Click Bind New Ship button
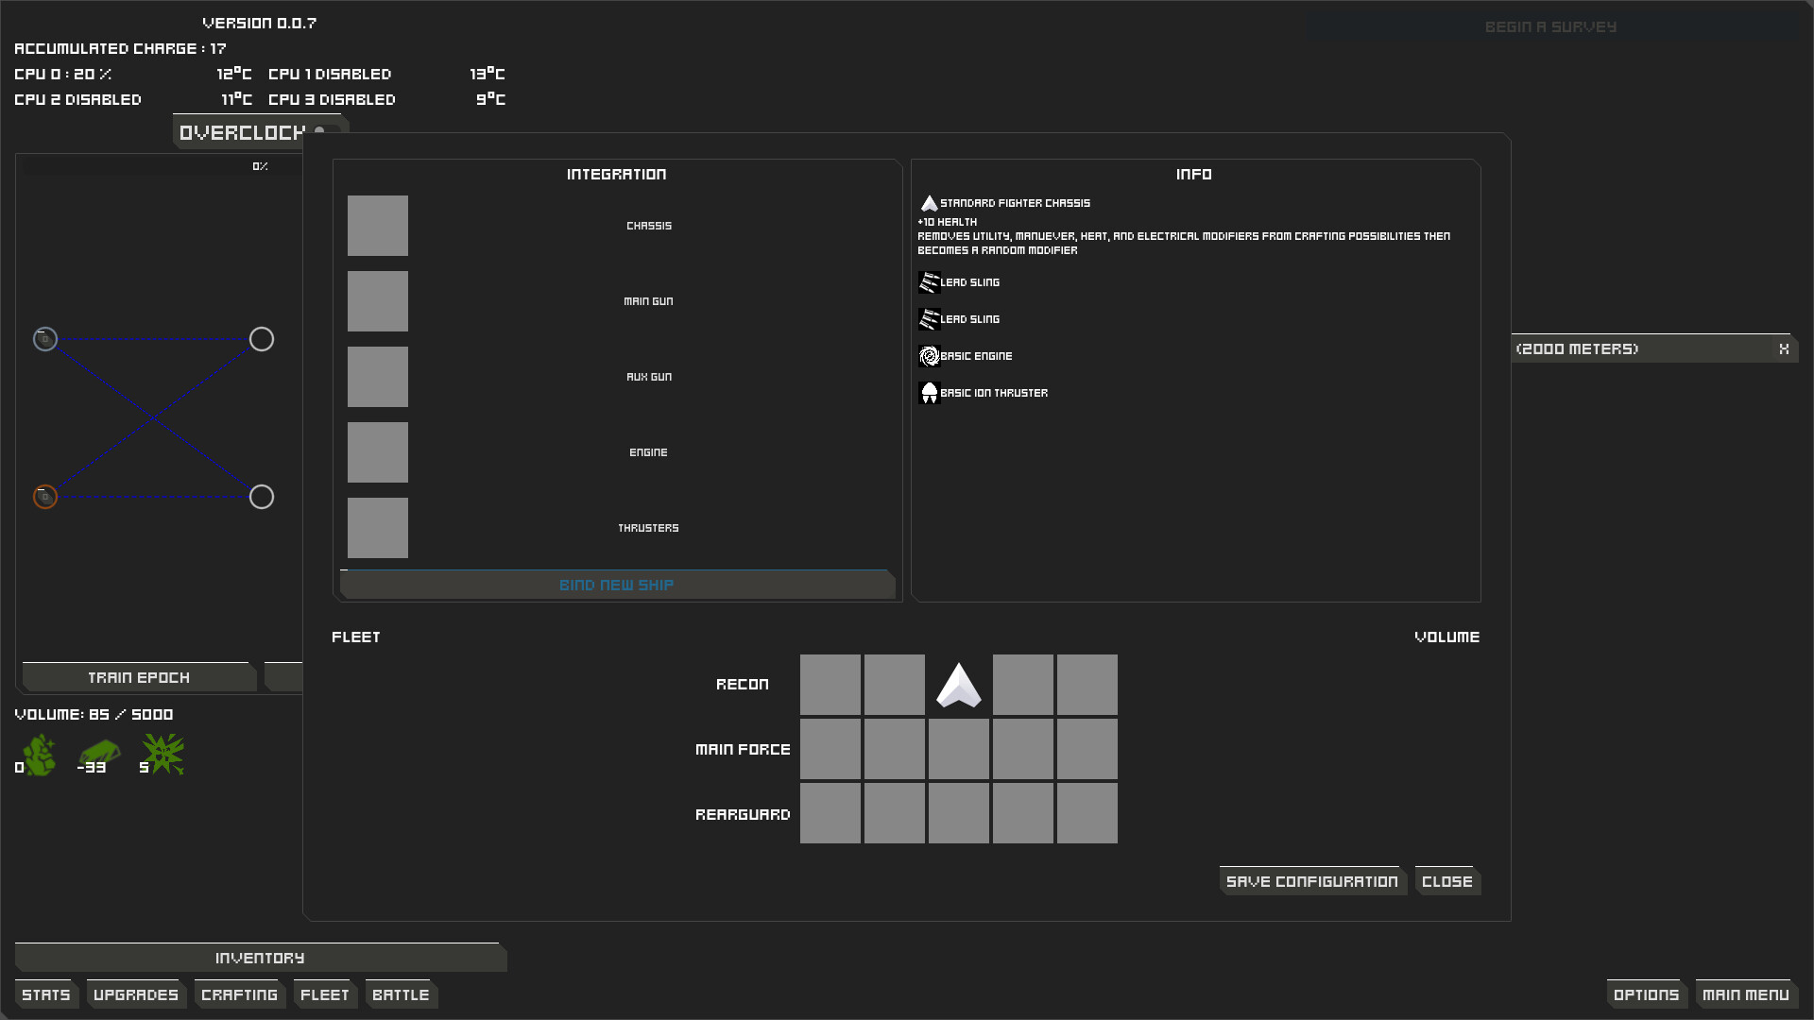The width and height of the screenshot is (1814, 1020). pyautogui.click(x=616, y=586)
